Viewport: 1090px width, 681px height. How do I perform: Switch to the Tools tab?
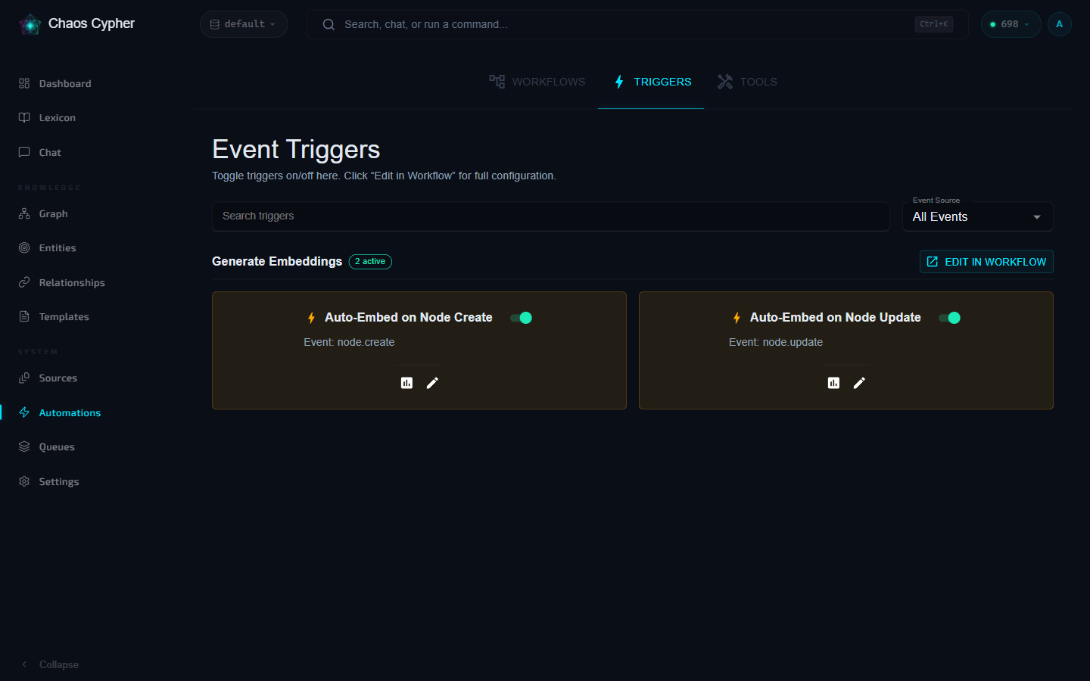(747, 82)
